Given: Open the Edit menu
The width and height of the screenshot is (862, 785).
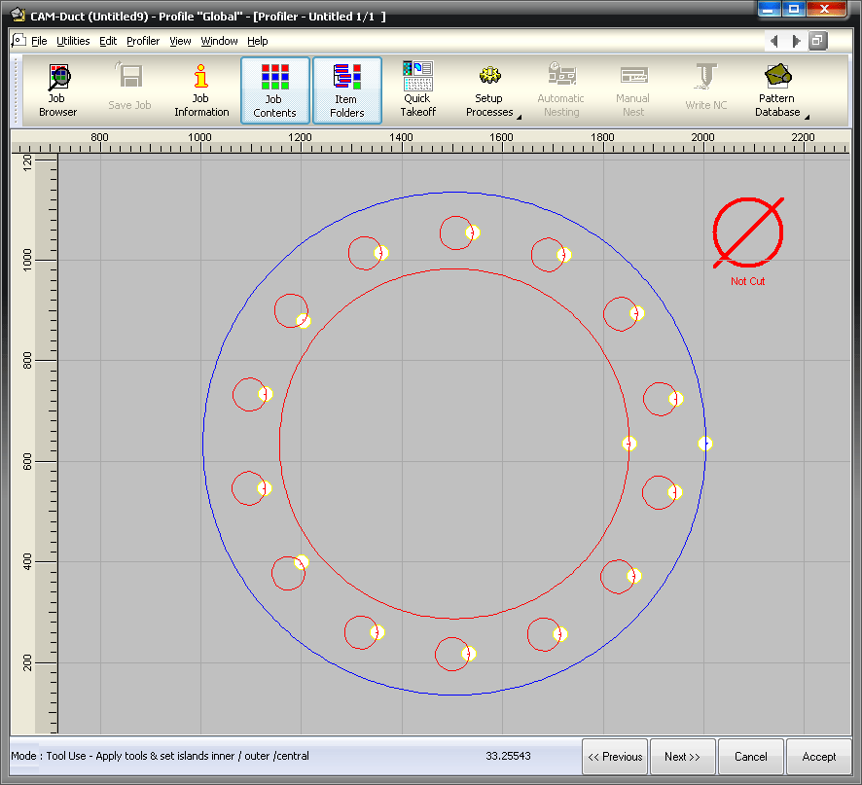Looking at the screenshot, I should pos(108,41).
